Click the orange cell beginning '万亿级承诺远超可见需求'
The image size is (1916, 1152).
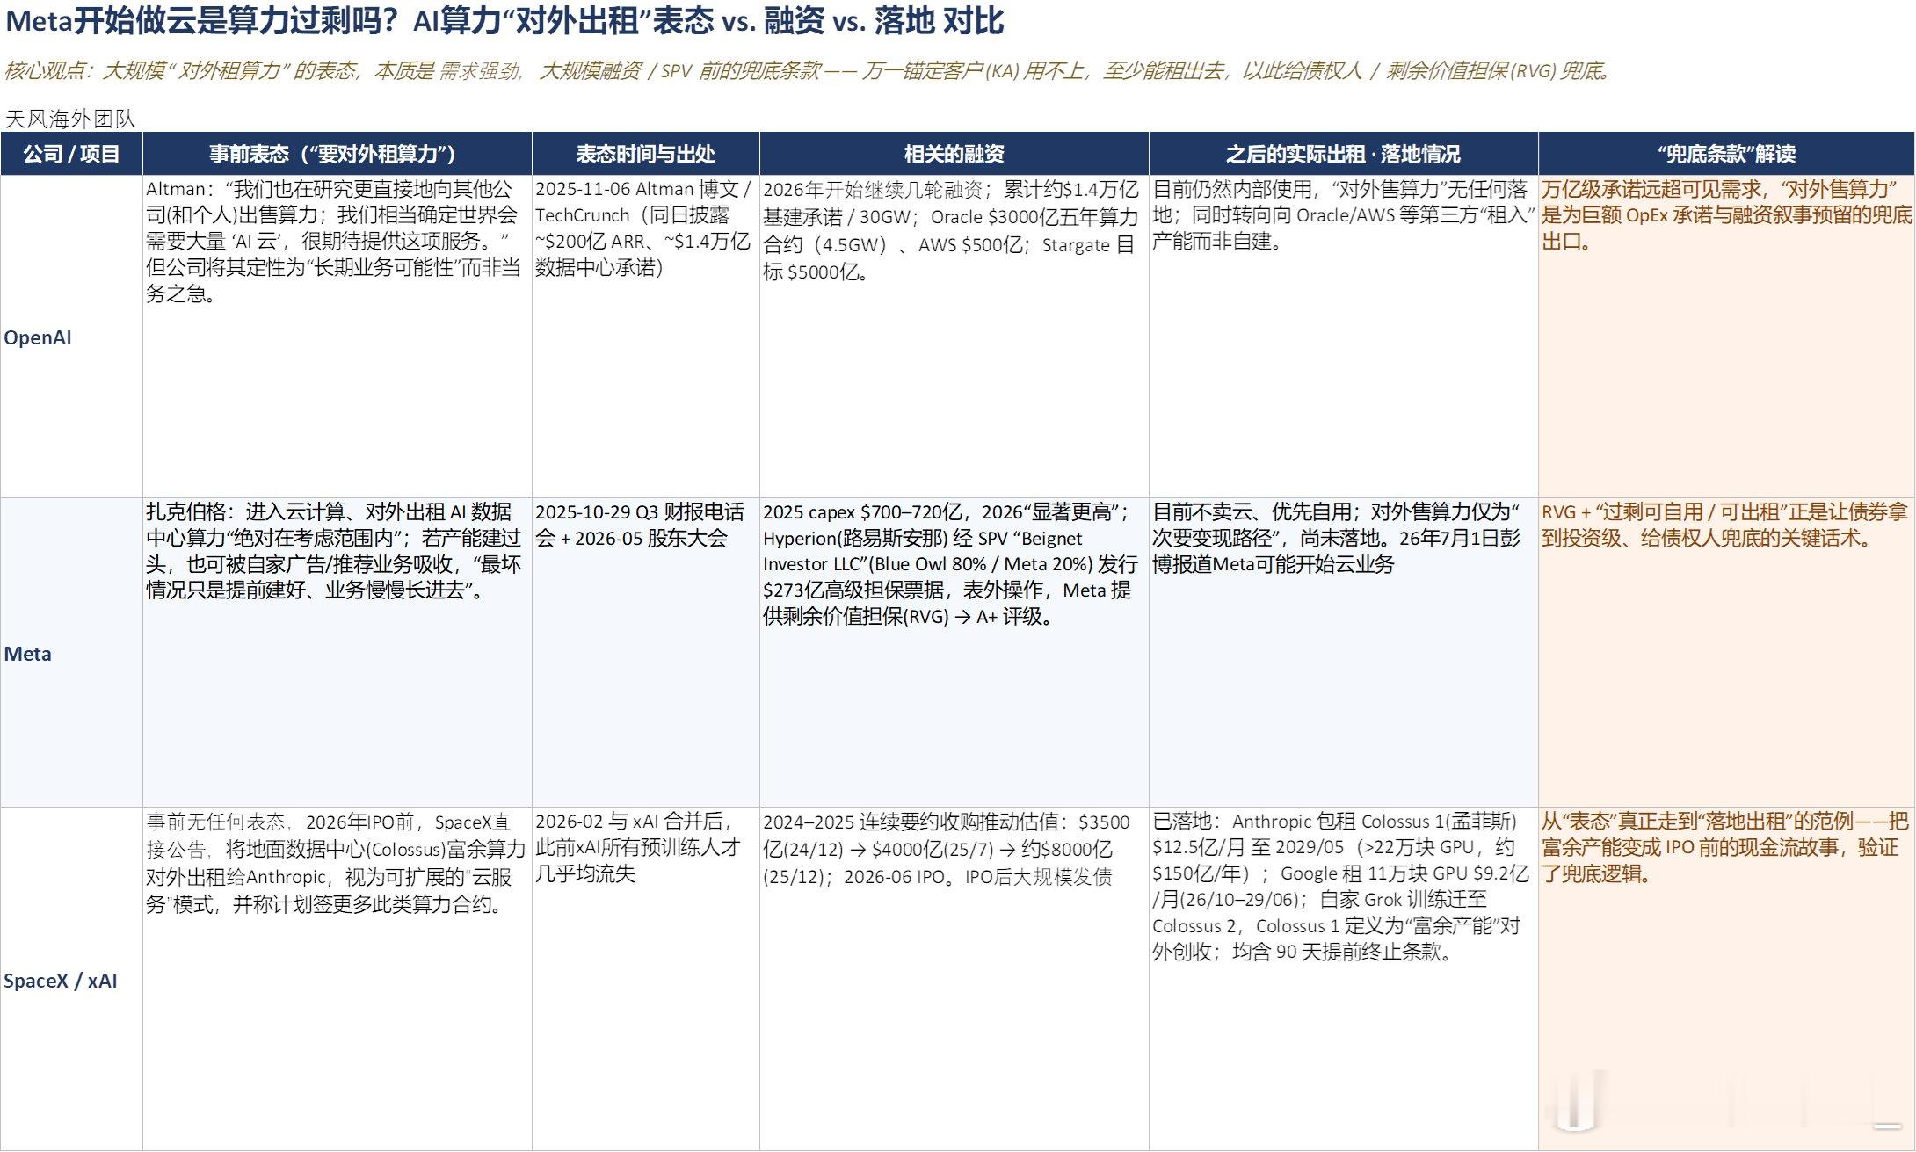point(1726,337)
